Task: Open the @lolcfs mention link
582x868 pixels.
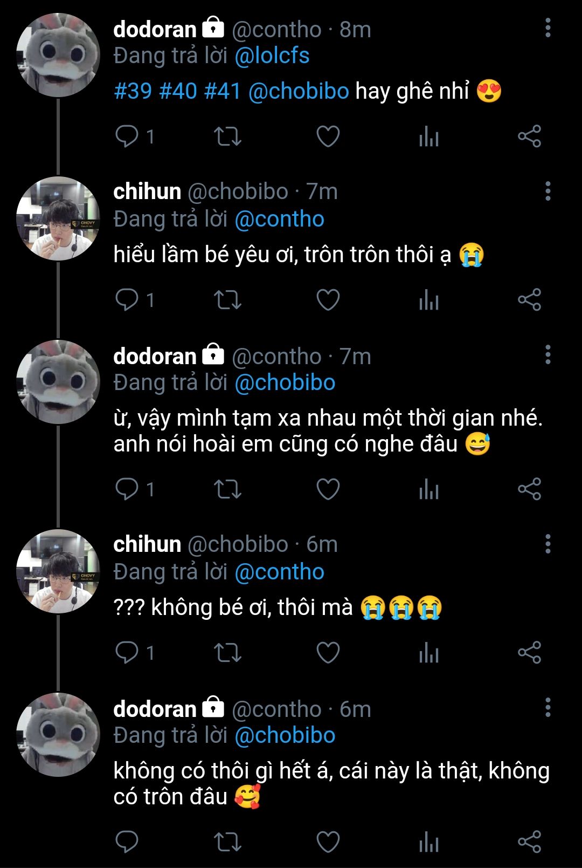Action: pyautogui.click(x=272, y=56)
